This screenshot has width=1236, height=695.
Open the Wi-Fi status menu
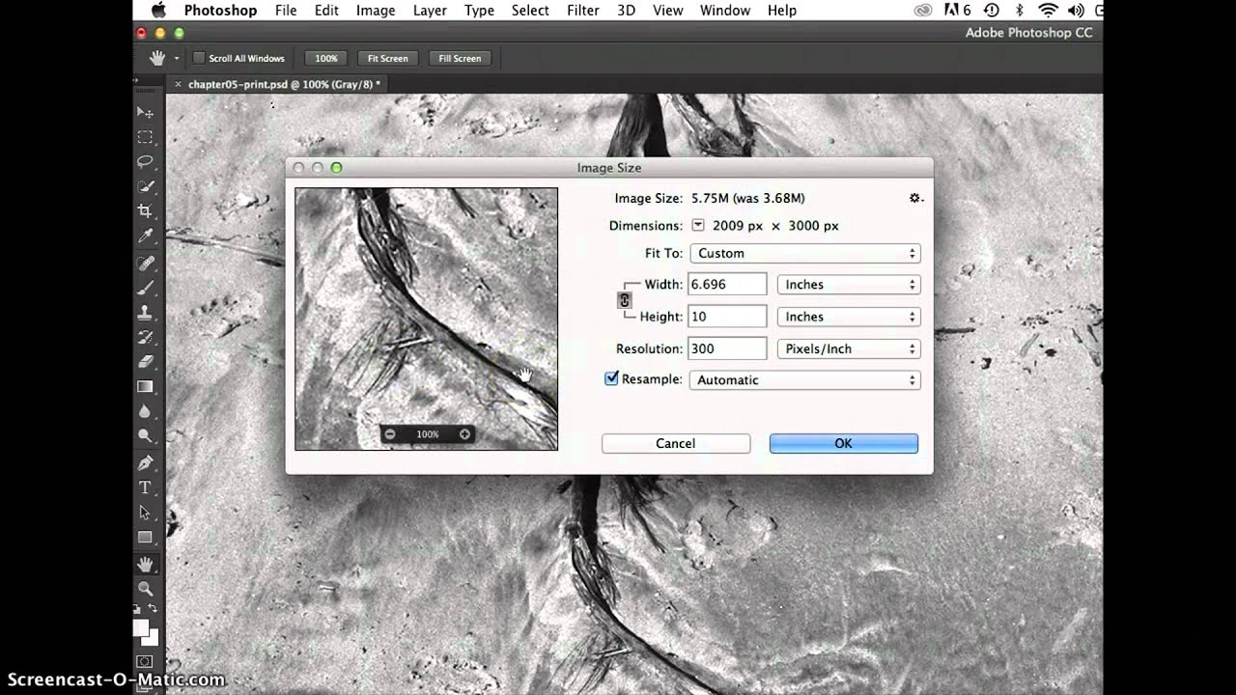1049,11
